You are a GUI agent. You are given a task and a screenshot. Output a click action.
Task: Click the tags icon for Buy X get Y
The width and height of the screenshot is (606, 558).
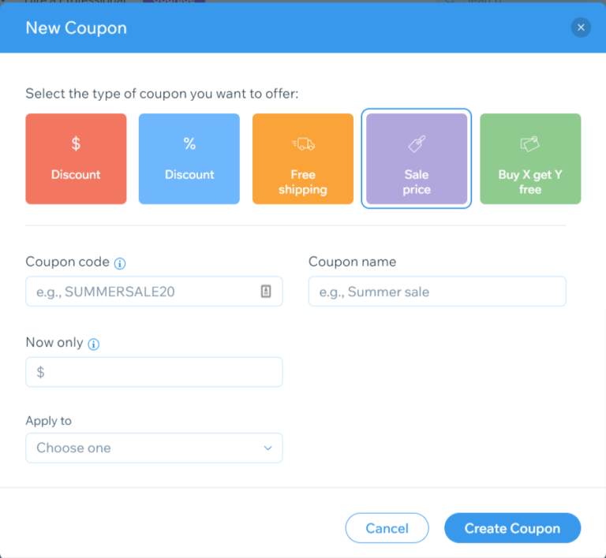pos(530,143)
